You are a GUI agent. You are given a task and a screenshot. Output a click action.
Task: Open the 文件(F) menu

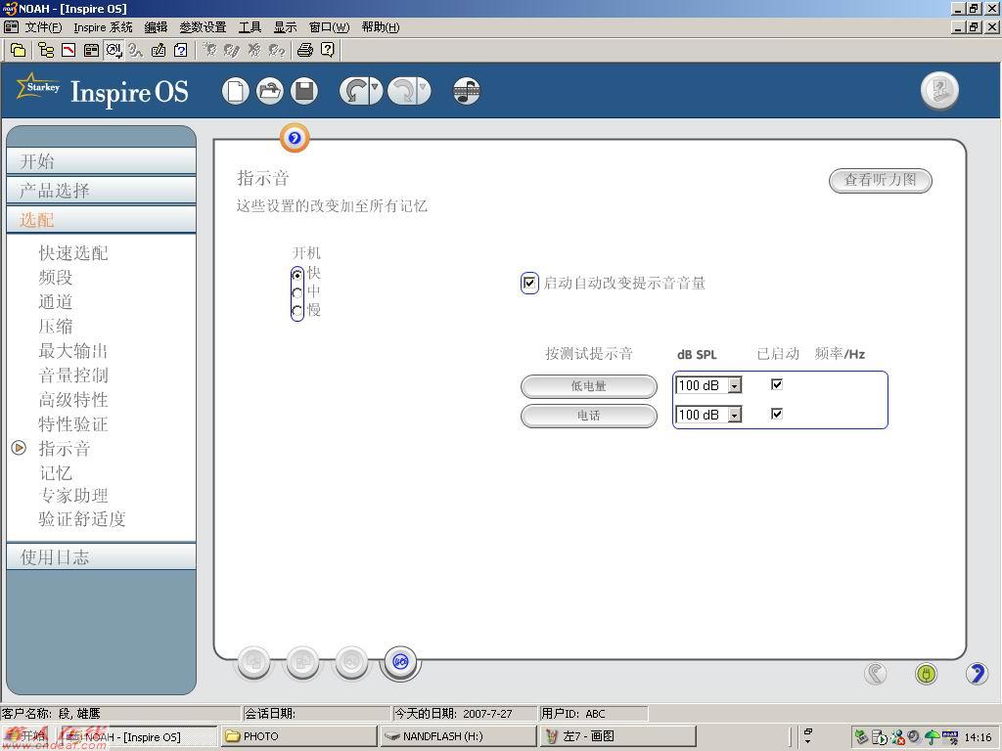coord(43,26)
